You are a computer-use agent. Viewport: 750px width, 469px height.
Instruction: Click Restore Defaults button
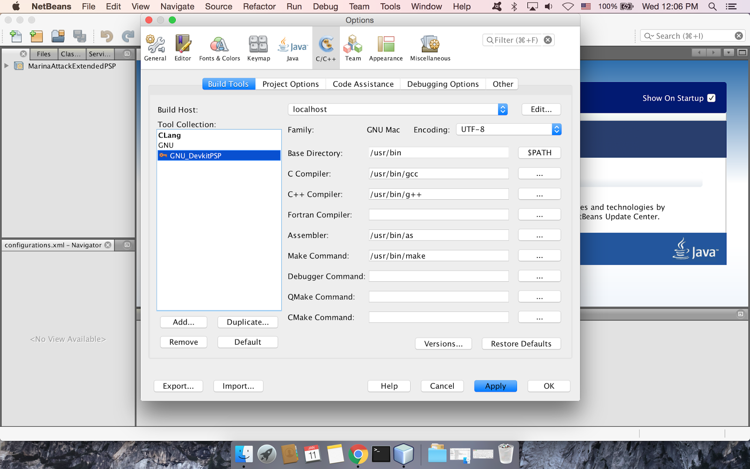(x=521, y=344)
